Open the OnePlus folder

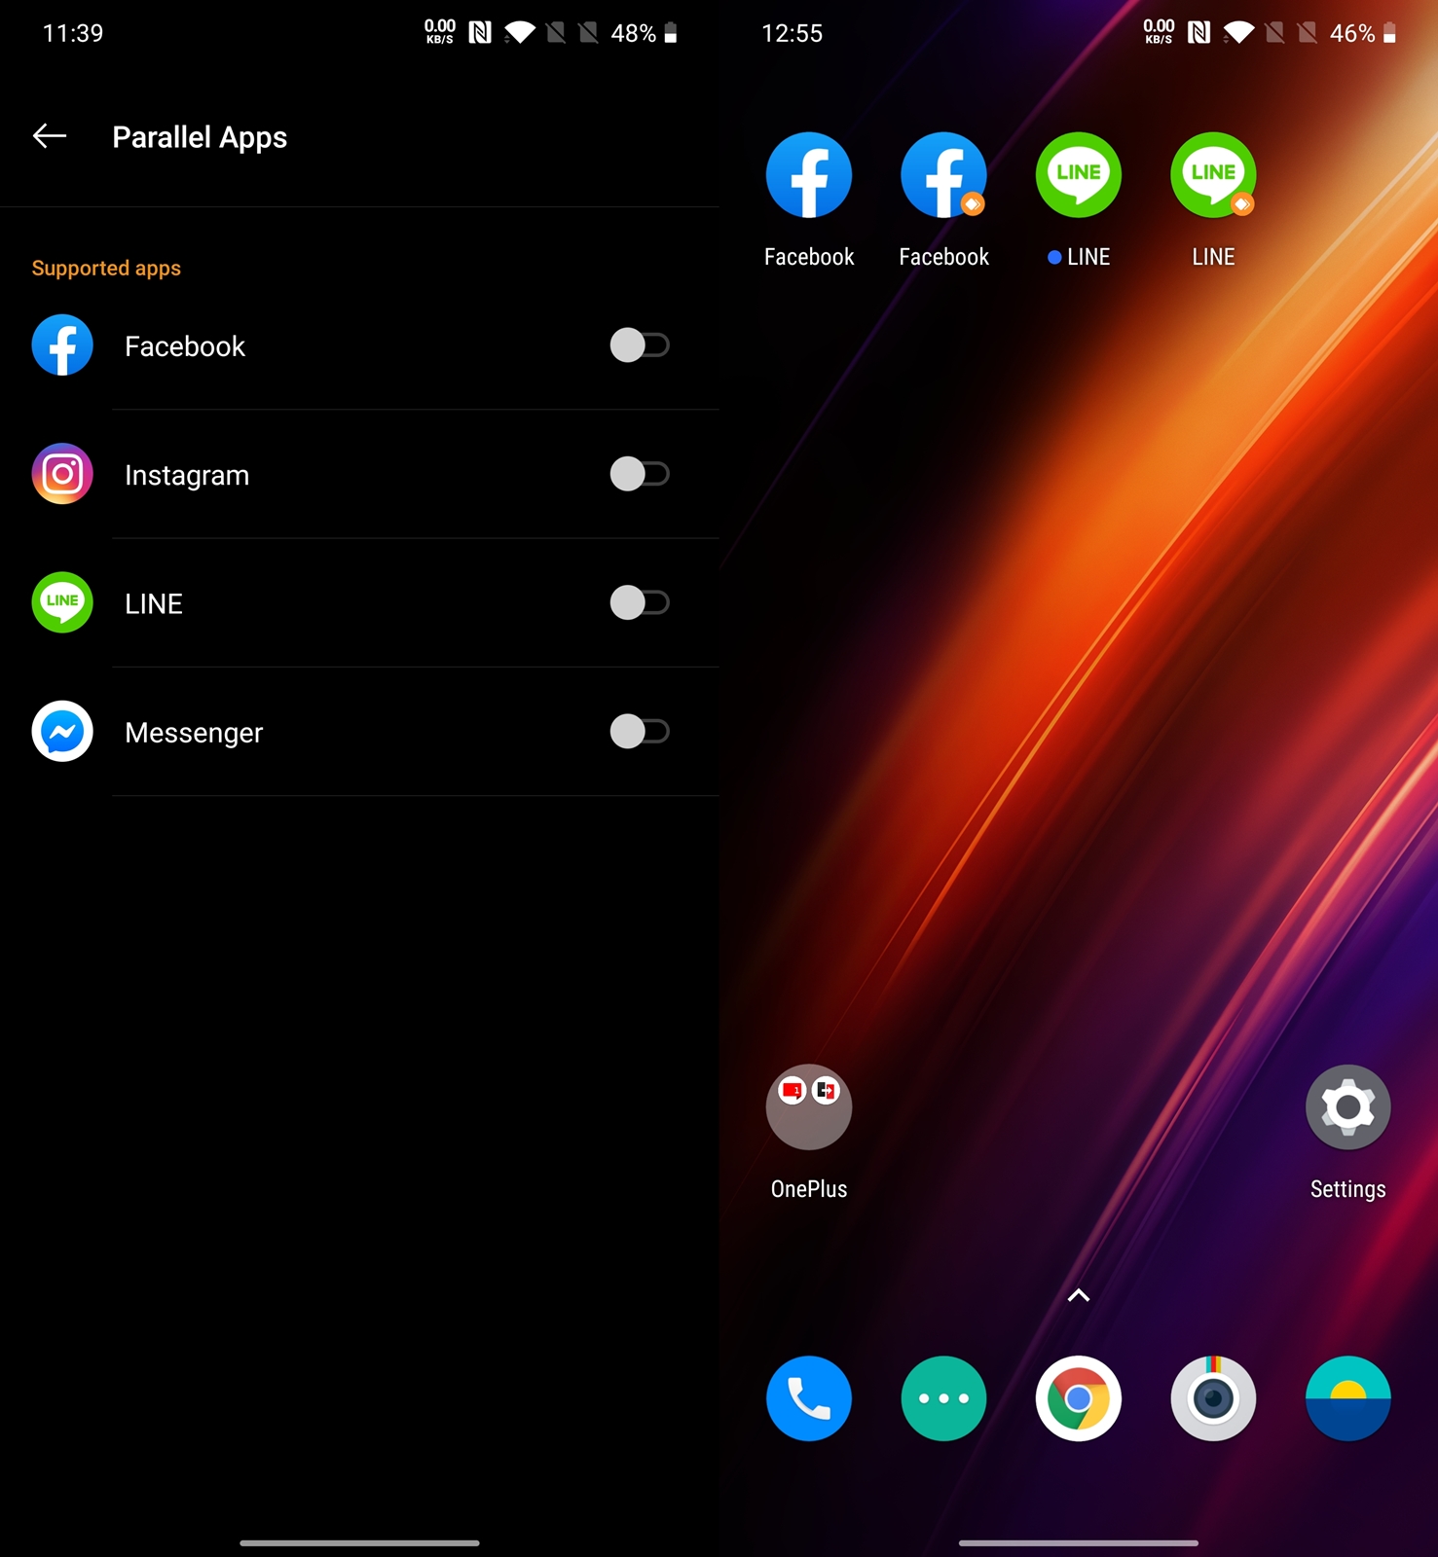pos(808,1107)
